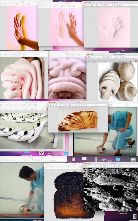138x221 pixels.
Task: Select Instant Alpha tool in hzl6 toolbar
Action: click(94, 61)
